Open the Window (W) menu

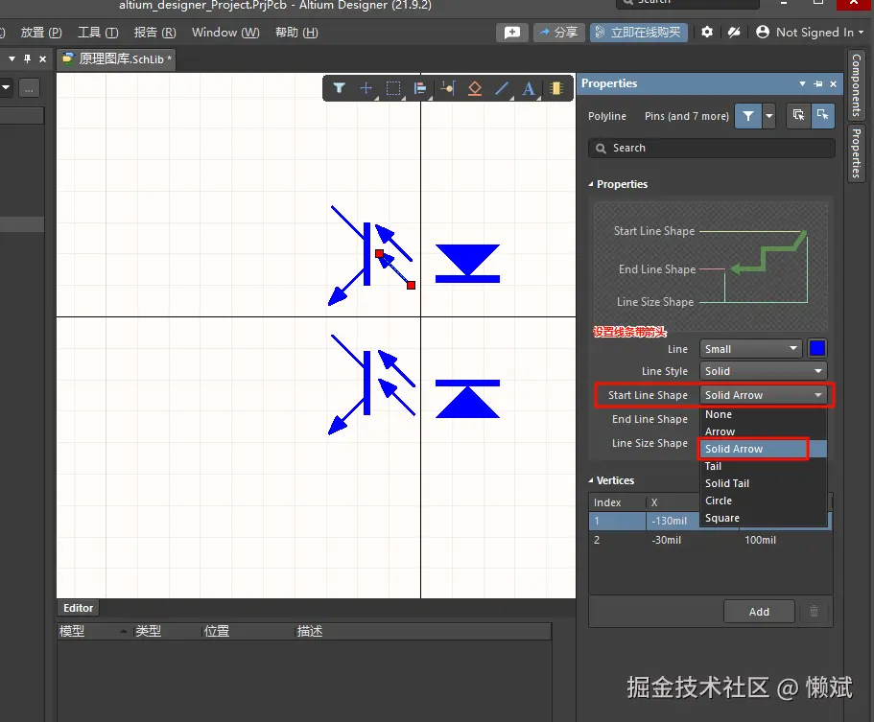225,33
